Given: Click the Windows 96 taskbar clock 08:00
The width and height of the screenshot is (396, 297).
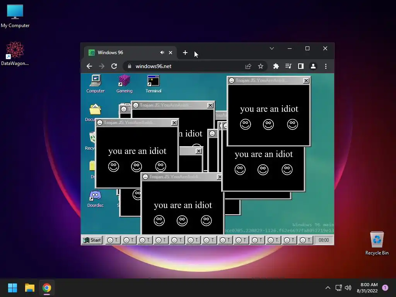Looking at the screenshot, I should click(324, 240).
